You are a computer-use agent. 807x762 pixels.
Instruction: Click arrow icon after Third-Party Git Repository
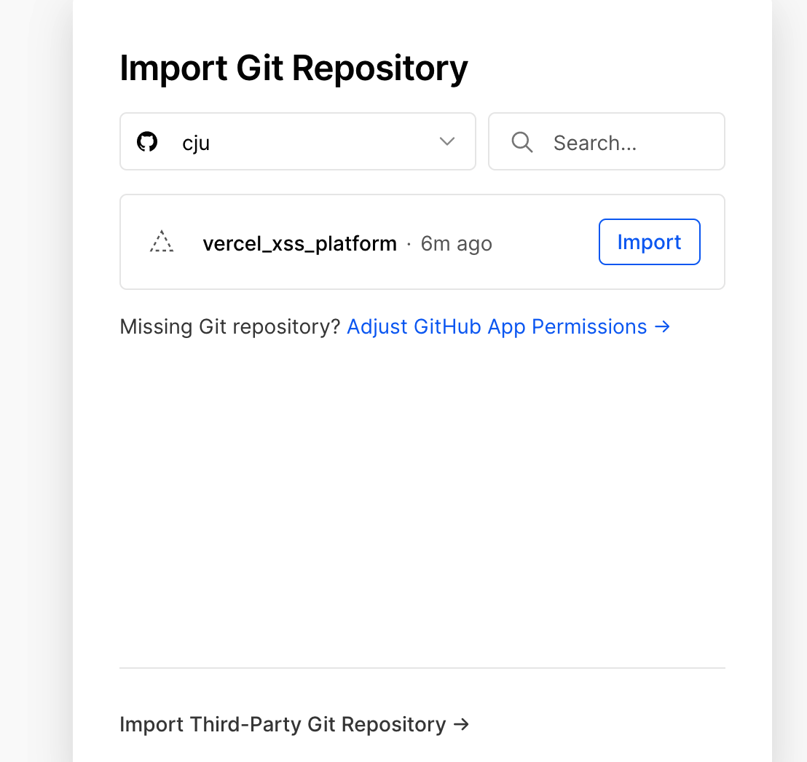[462, 724]
